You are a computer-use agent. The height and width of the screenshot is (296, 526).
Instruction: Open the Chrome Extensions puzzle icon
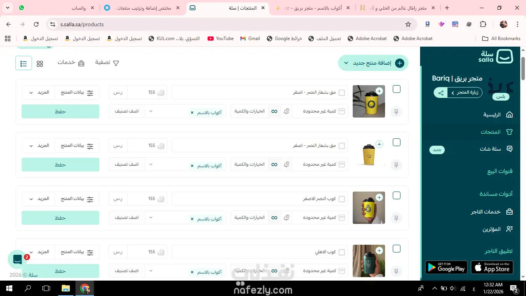coord(483,24)
